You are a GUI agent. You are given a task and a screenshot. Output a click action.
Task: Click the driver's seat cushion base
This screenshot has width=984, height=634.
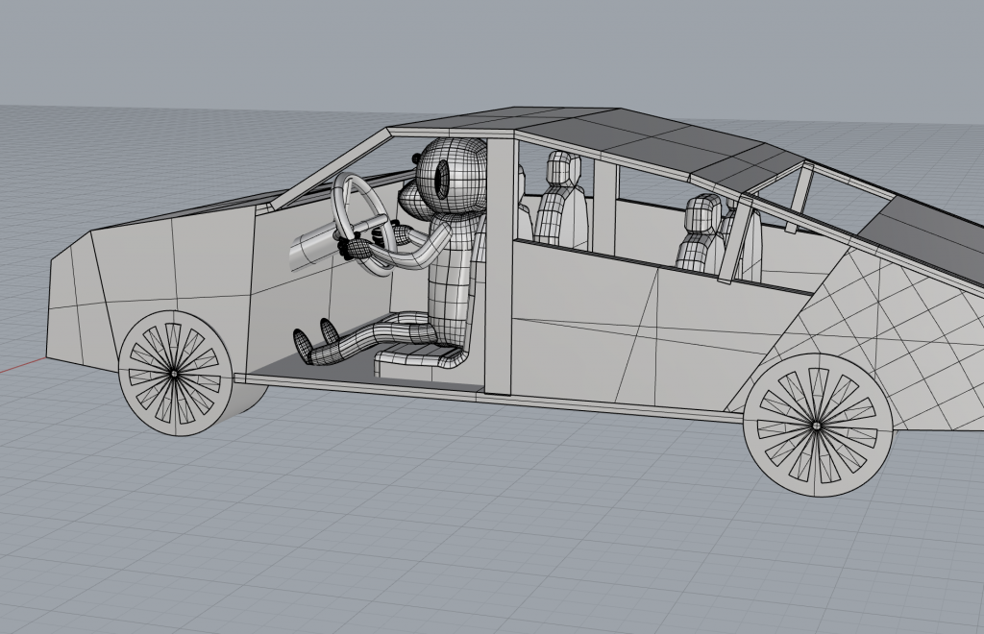point(420,358)
